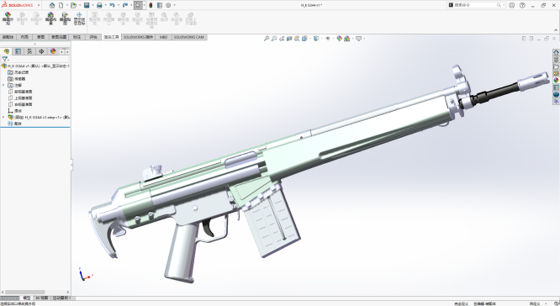560x306 pixels.
Task: Select the Evaluate ribbon tab
Action: (x=93, y=37)
